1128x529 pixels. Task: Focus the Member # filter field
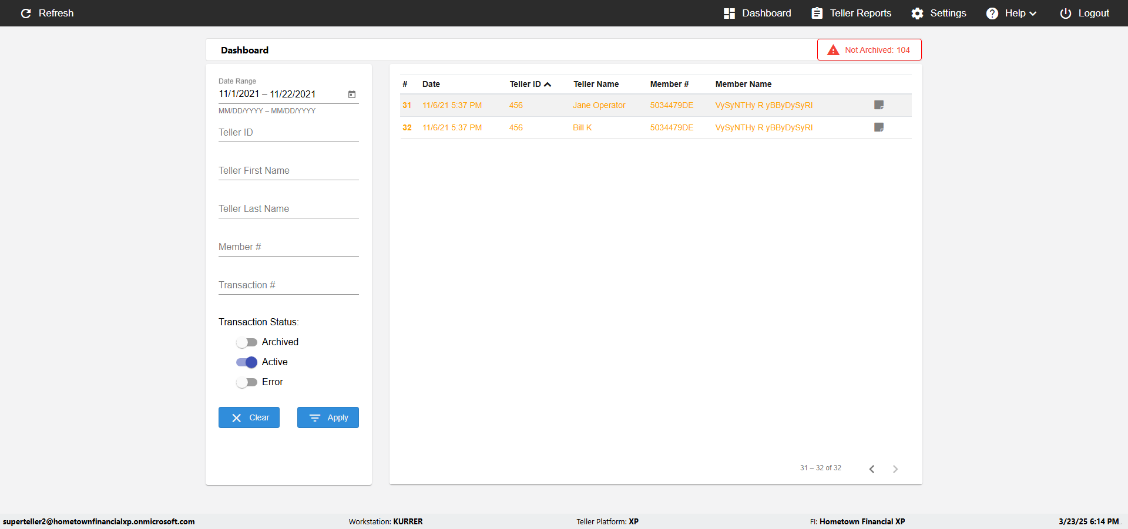click(288, 247)
